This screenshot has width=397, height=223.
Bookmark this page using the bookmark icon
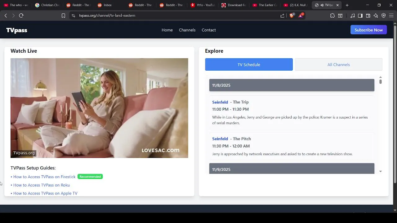pos(63,15)
